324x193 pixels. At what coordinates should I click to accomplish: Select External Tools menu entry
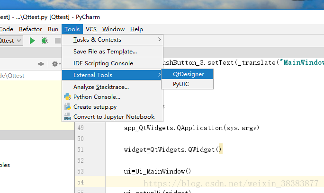point(112,75)
